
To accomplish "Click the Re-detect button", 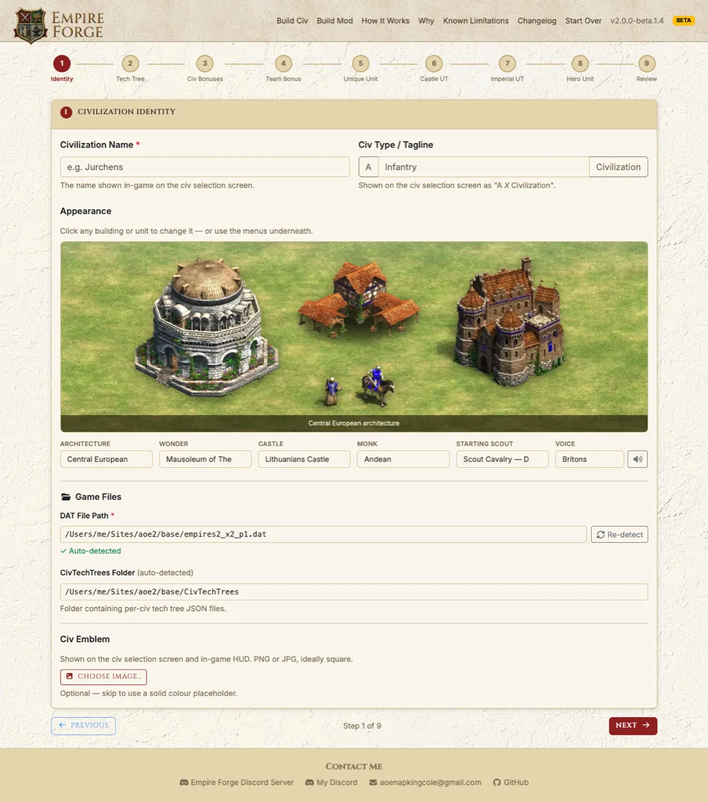I will click(619, 535).
